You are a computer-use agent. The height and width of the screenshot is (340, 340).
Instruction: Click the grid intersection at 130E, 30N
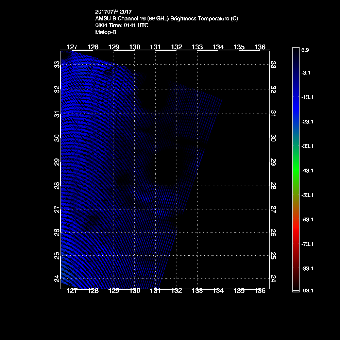click(x=135, y=139)
